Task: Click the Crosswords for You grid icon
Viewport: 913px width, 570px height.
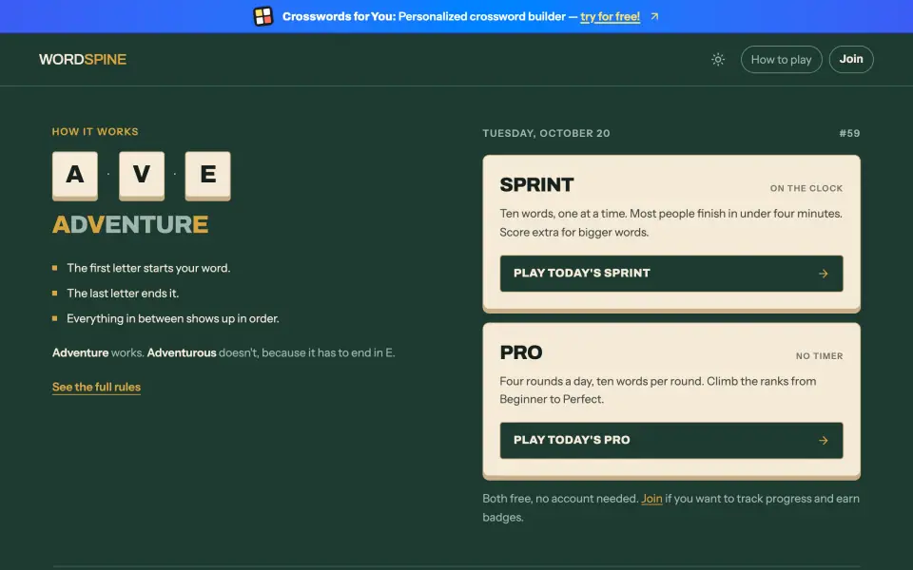Action: point(263,16)
